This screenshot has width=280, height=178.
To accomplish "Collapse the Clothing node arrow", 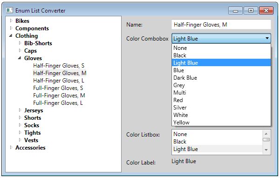I will point(11,36).
